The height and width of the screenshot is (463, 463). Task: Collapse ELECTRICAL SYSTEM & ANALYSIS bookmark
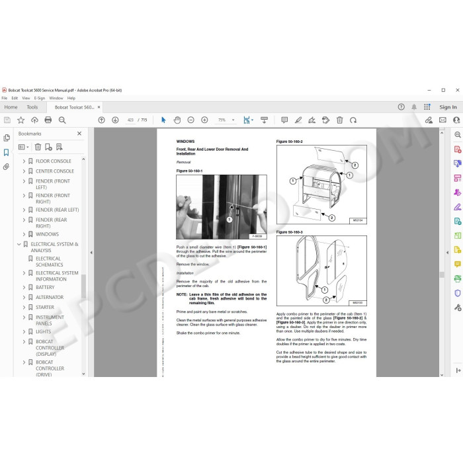point(19,244)
